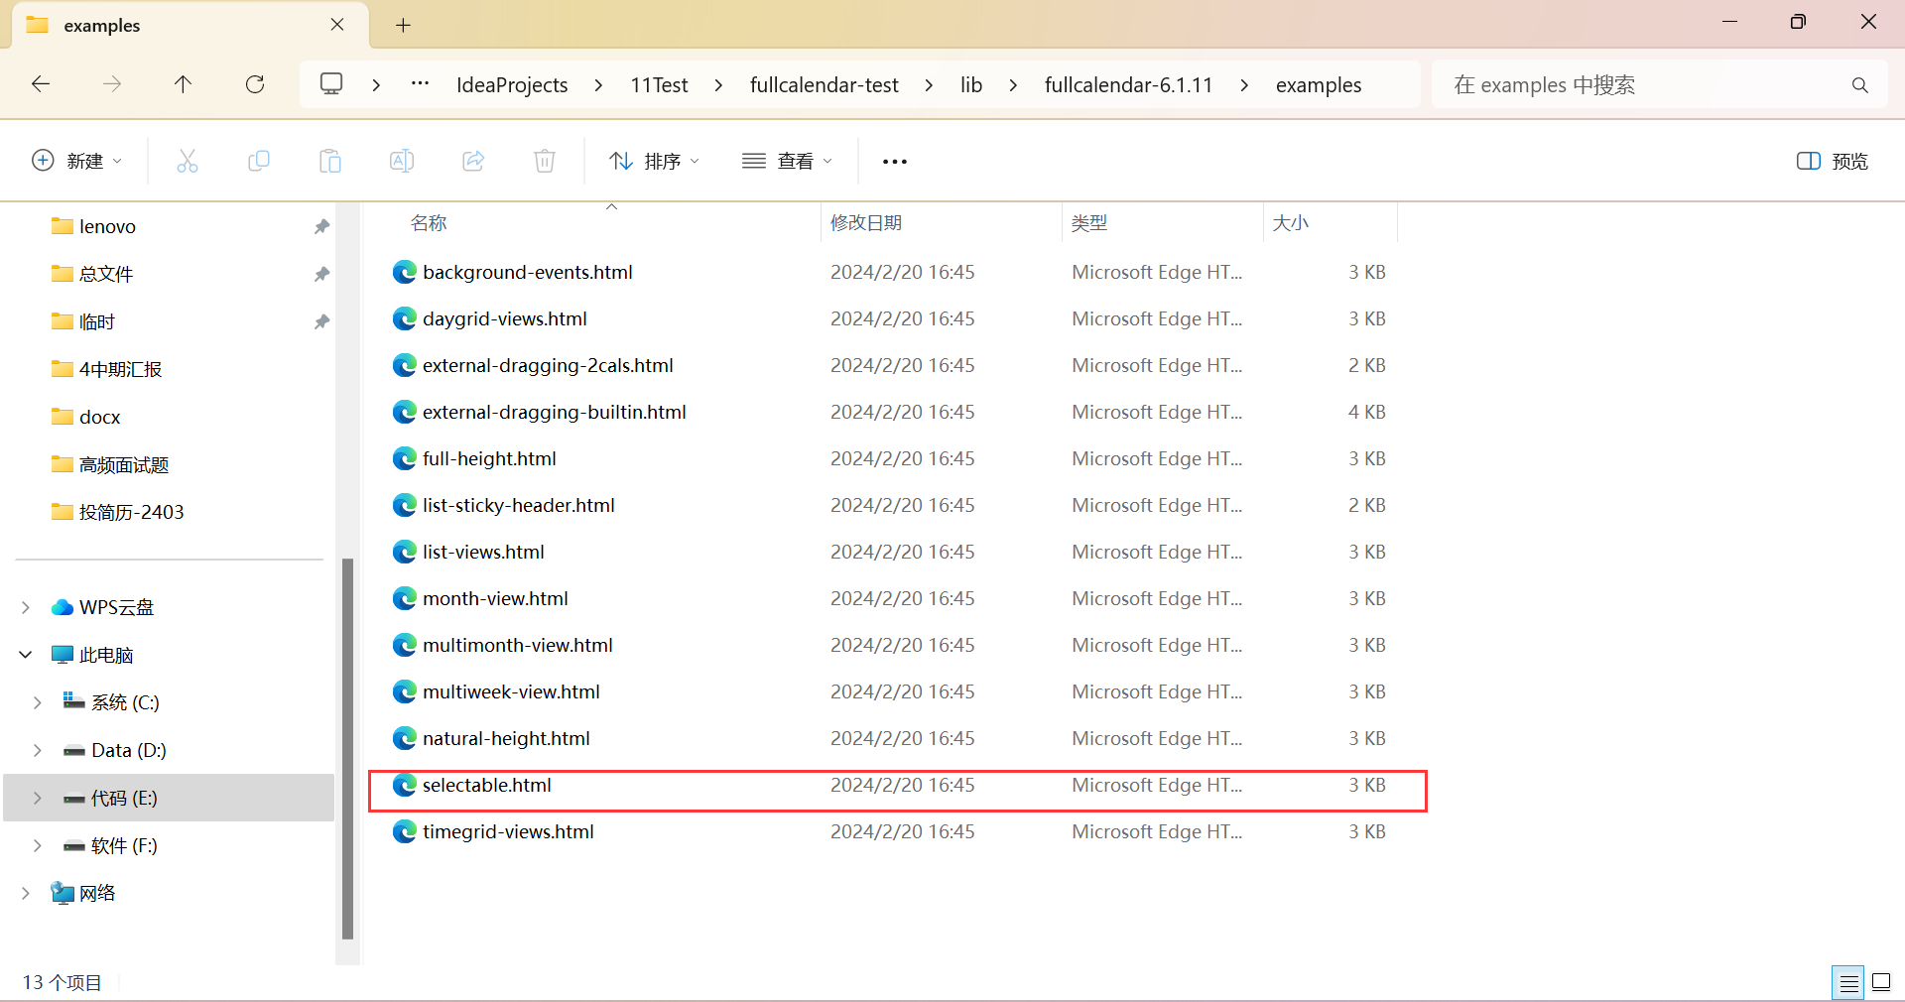The width and height of the screenshot is (1905, 1002).
Task: Expand the 网络 tree node
Action: 26,894
